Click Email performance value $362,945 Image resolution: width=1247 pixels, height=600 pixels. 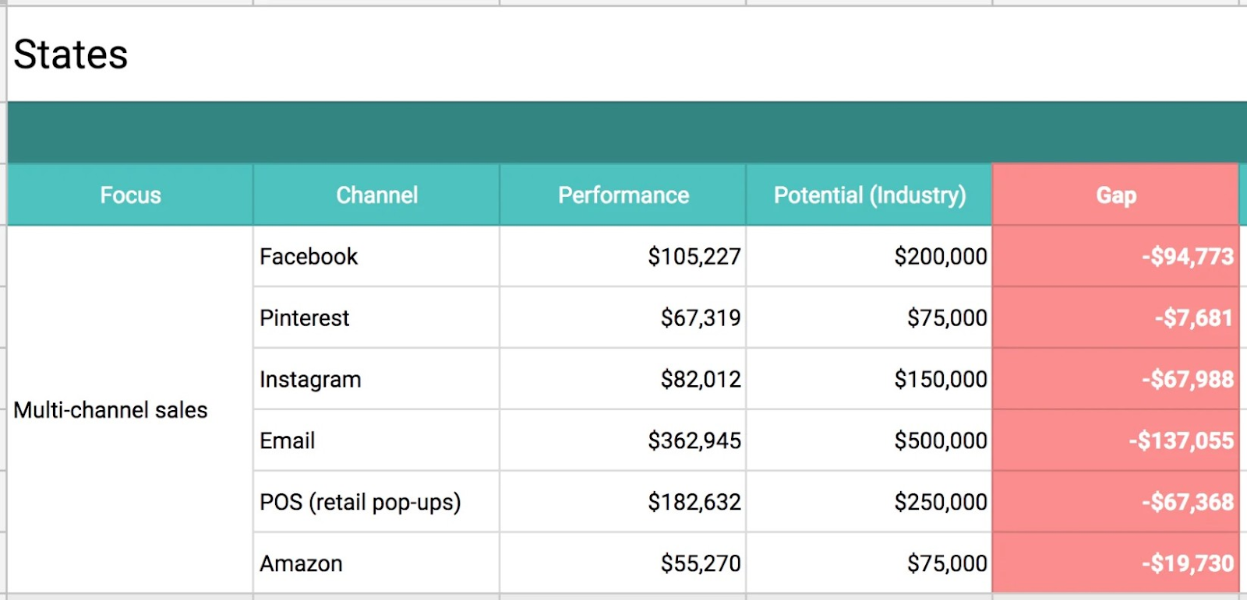point(694,440)
